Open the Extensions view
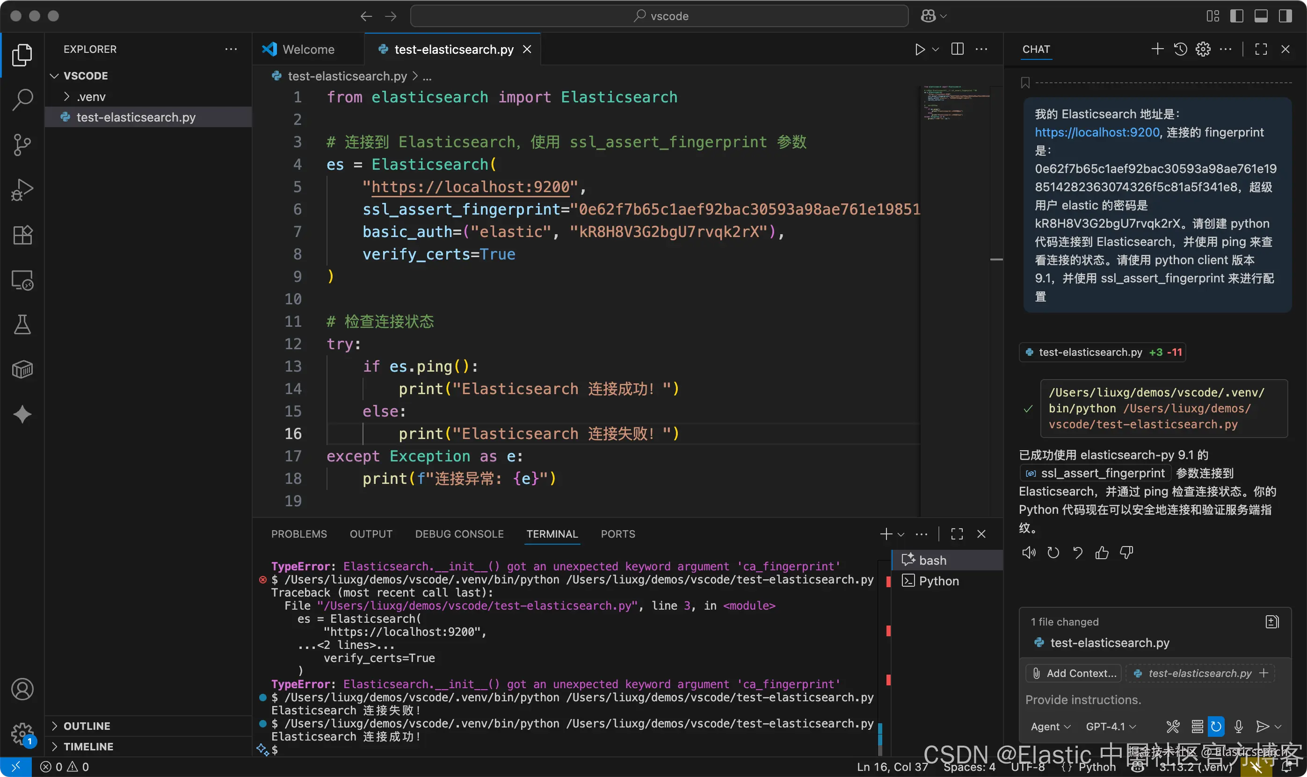1307x777 pixels. pos(22,235)
